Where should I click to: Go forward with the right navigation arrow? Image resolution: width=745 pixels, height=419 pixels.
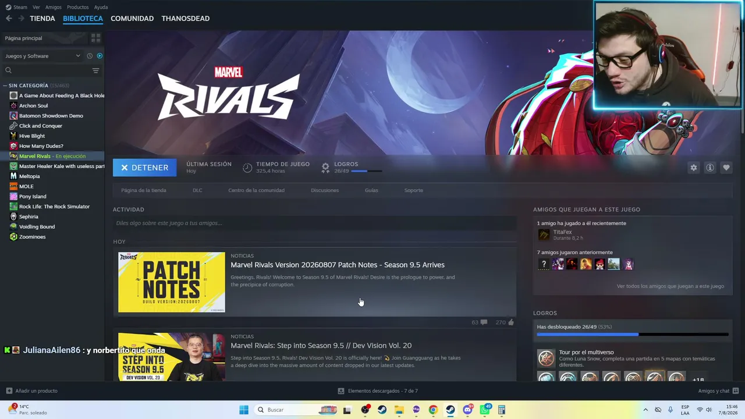coord(21,19)
